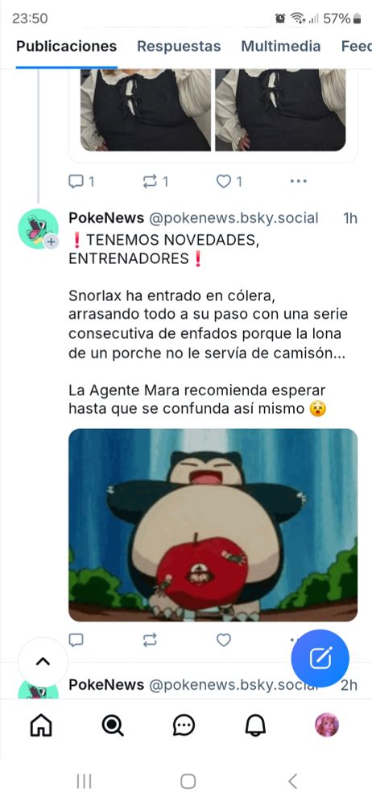Switch to the Multimedia tab
Screen dimensions: 372x805
281,46
